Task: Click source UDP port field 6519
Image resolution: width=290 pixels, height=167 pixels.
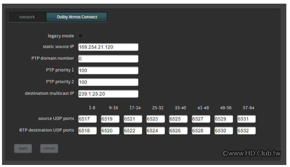Action: 110,119
